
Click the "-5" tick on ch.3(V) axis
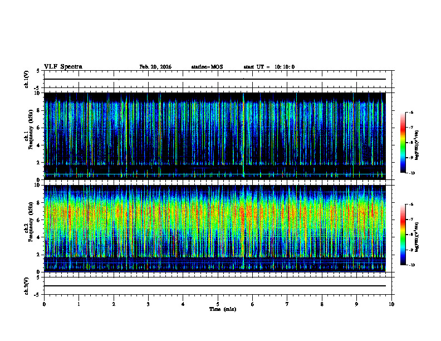37,295
